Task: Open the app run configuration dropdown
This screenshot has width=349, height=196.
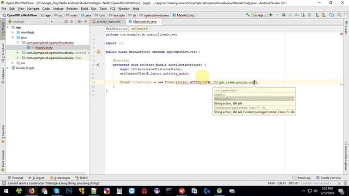Action: 260,15
